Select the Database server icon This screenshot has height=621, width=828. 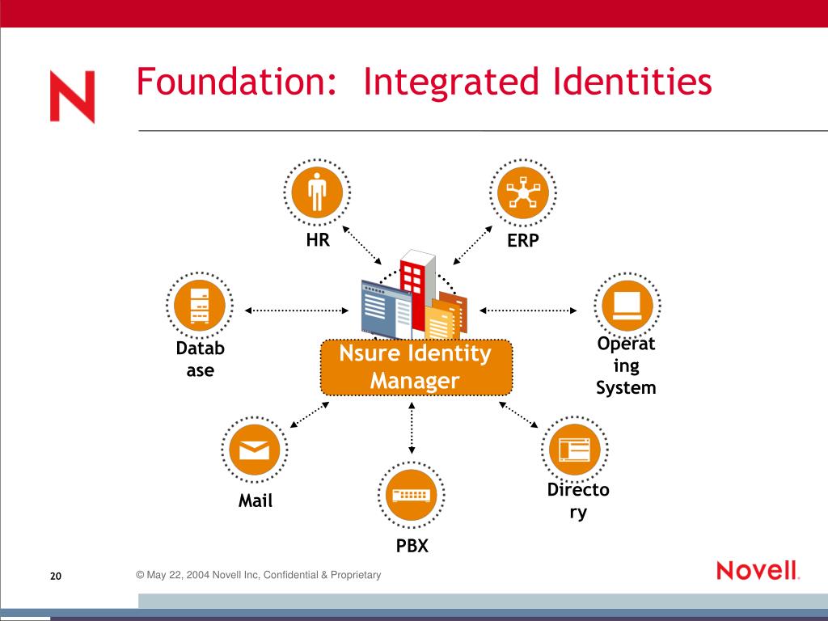click(200, 305)
